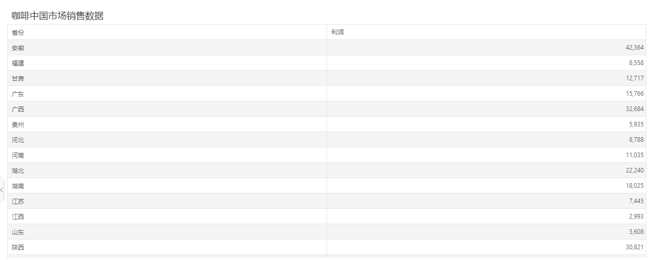This screenshot has width=653, height=260.
Task: Click the profit value 30,821
Action: pos(635,247)
